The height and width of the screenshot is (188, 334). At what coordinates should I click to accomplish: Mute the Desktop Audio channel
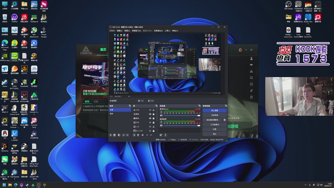pyautogui.click(x=161, y=126)
